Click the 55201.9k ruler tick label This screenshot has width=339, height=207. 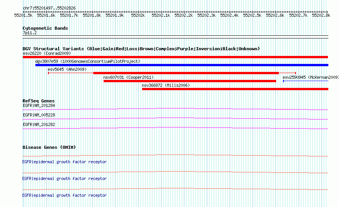pyautogui.click(x=115, y=15)
